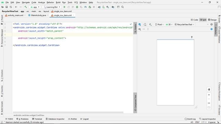This screenshot has width=221, height=124.
Task: Click the Save All toolbar icon
Action: [x=7, y=7]
